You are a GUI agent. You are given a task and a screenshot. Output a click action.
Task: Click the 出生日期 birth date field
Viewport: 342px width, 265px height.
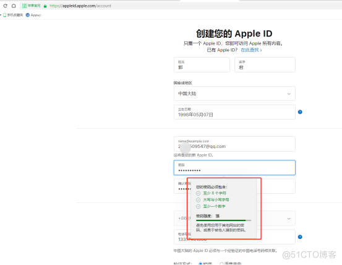pyautogui.click(x=234, y=112)
